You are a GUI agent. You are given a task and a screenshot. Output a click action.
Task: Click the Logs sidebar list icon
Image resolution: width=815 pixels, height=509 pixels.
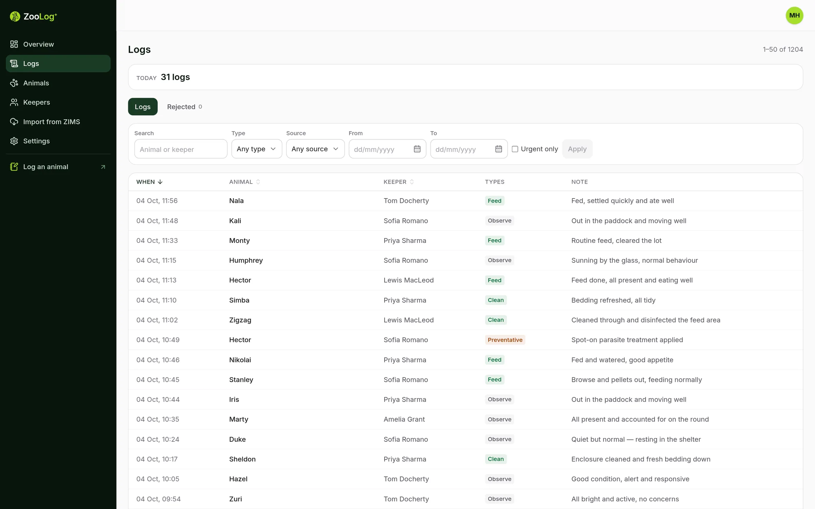[x=14, y=64]
